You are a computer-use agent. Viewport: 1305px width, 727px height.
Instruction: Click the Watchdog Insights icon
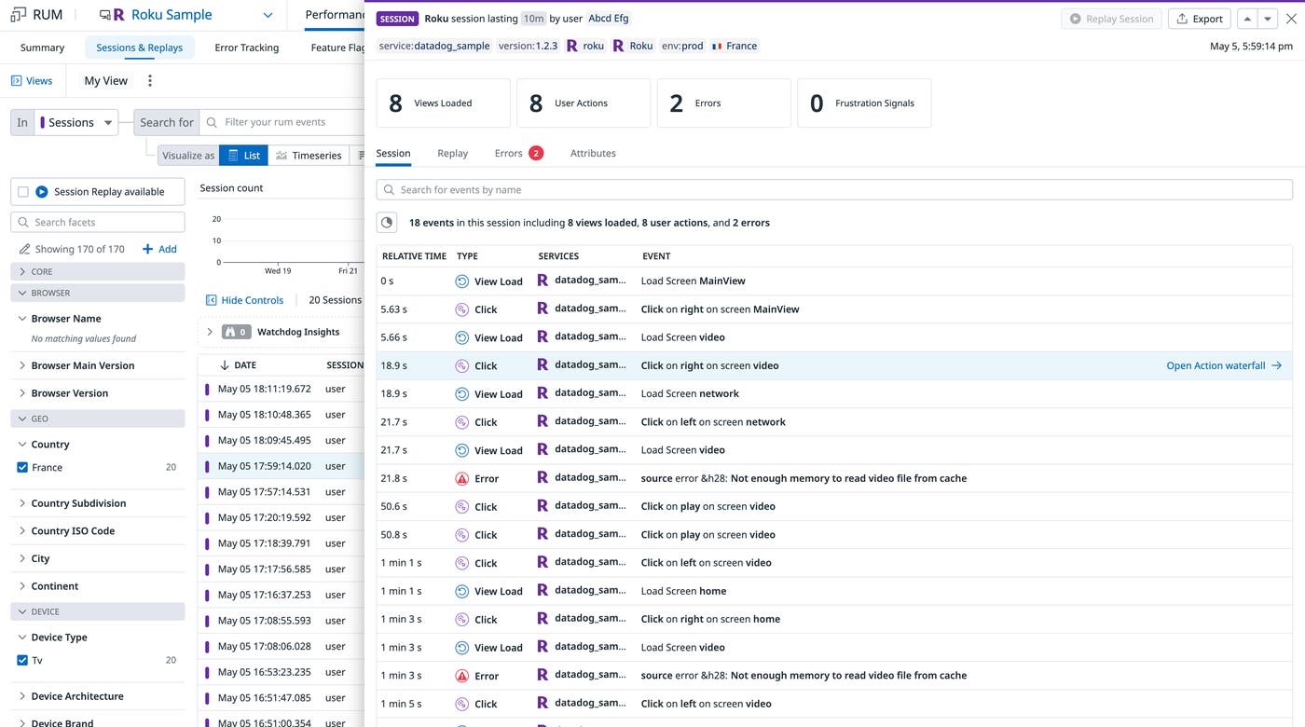point(230,331)
